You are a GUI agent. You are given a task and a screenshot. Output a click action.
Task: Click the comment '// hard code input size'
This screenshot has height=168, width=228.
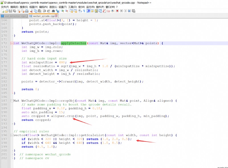(44, 59)
